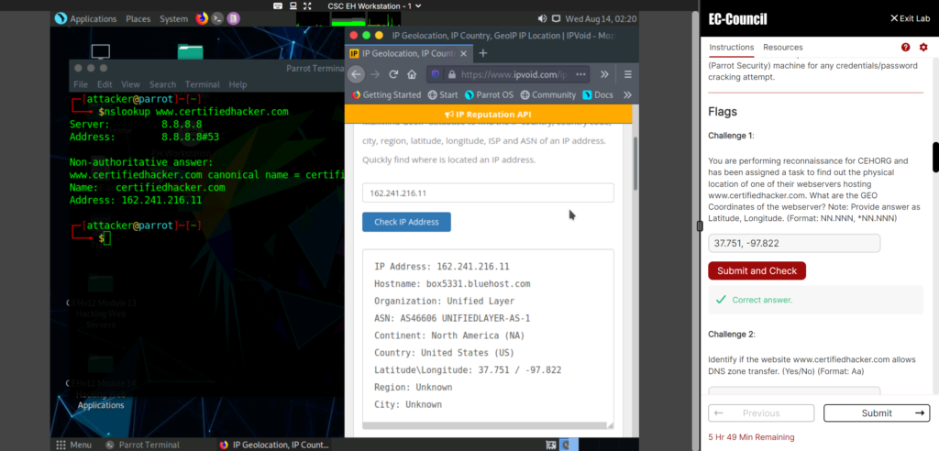Open the Community bookmark
The image size is (939, 451).
point(548,94)
